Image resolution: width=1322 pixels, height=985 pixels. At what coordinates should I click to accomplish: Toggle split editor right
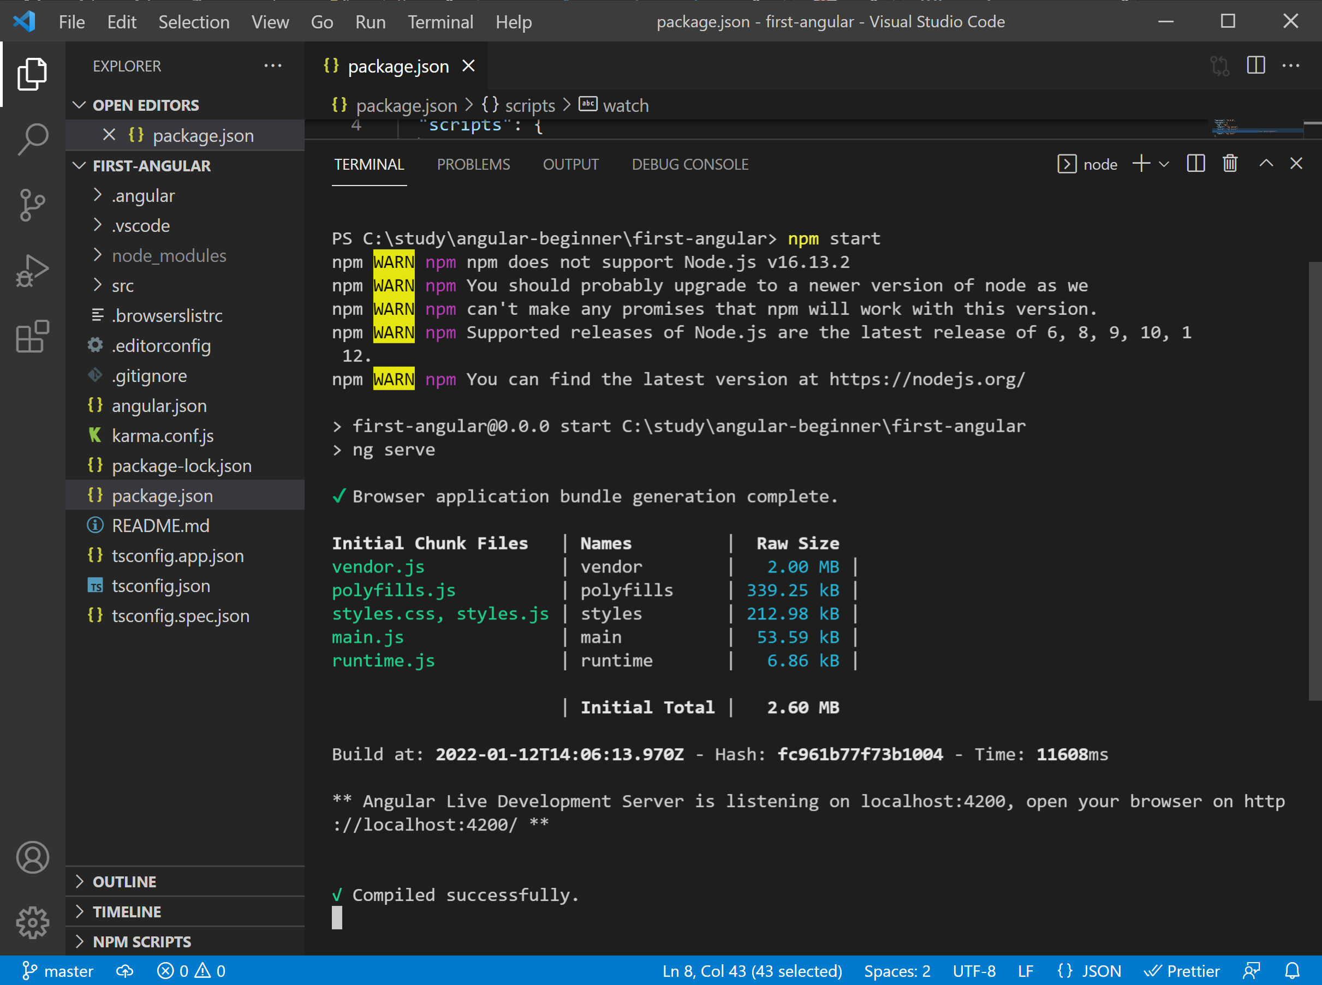[1256, 65]
